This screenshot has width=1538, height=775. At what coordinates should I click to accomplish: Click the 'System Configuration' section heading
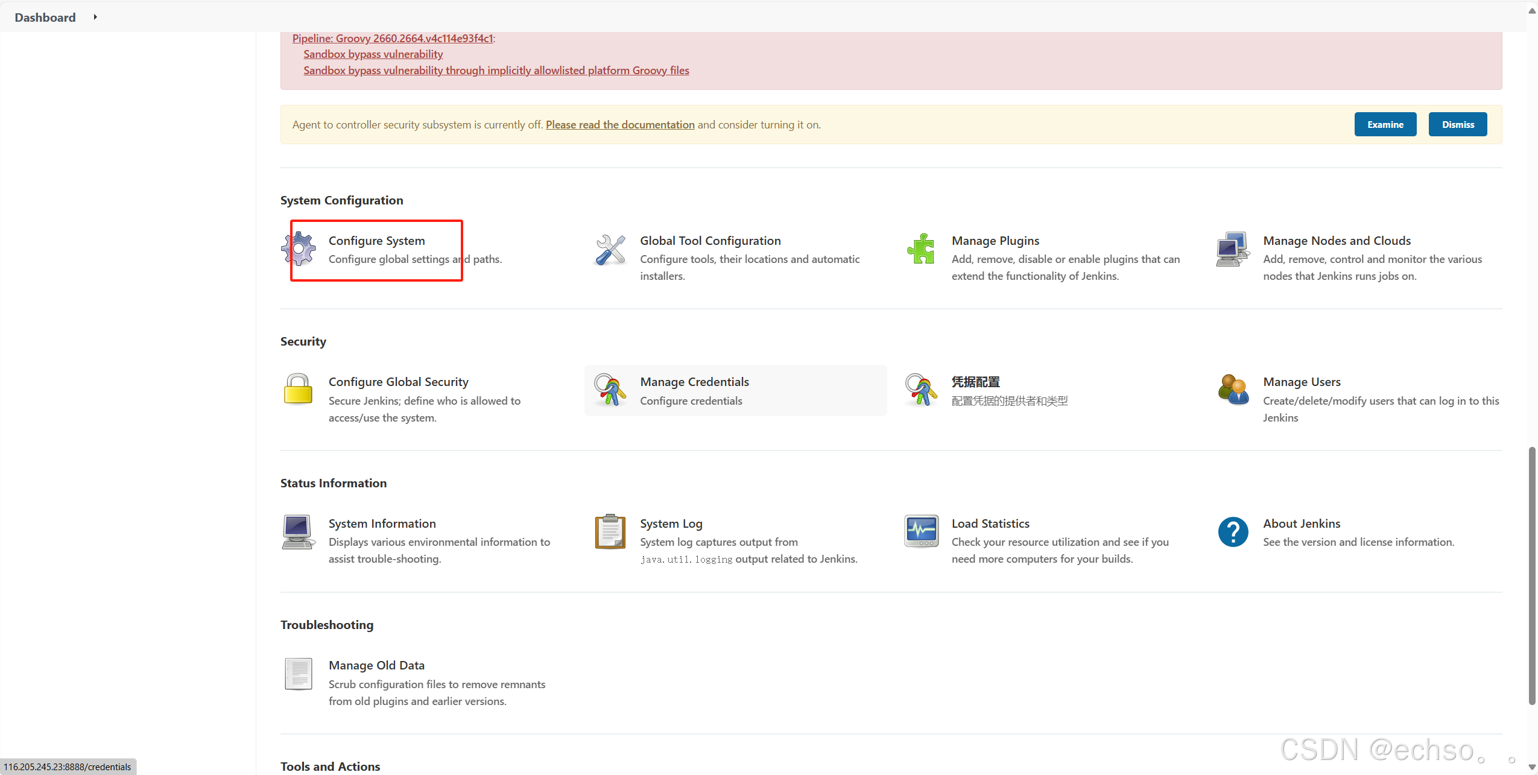click(341, 200)
